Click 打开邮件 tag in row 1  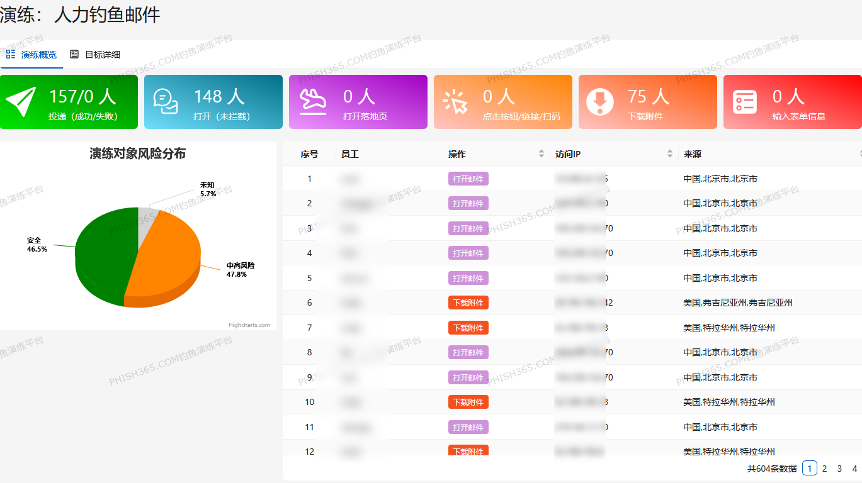tap(468, 179)
